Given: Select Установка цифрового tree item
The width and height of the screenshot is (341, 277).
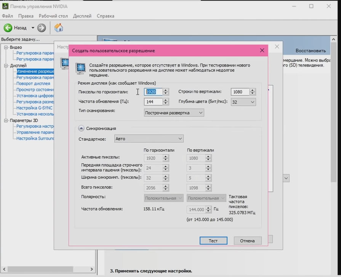Looking at the screenshot, I should click(x=35, y=96).
